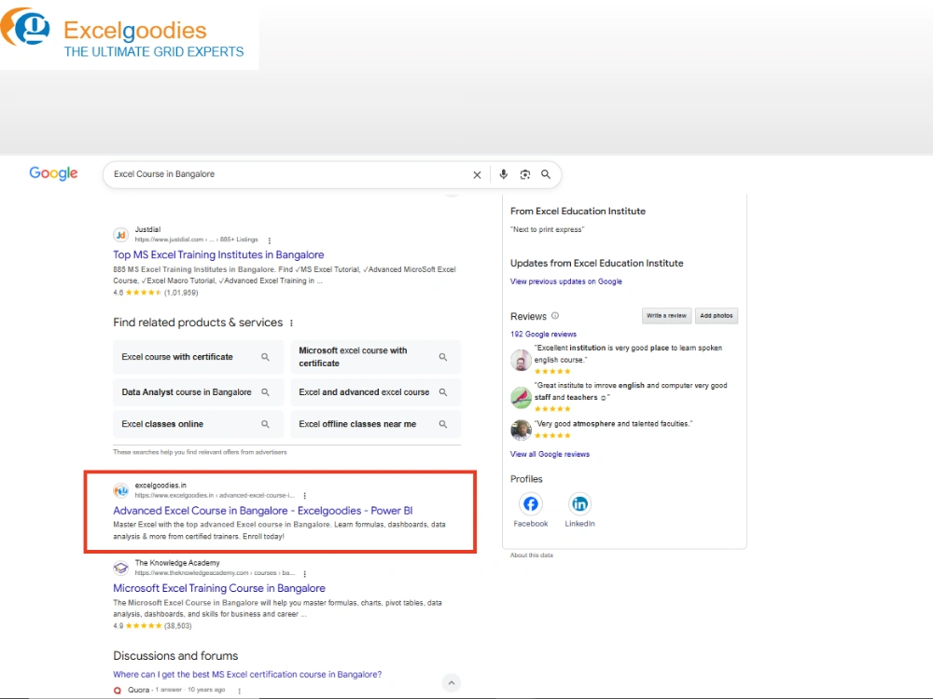Click the Reviews info circle icon
Screen dimensions: 933x699
[555, 316]
